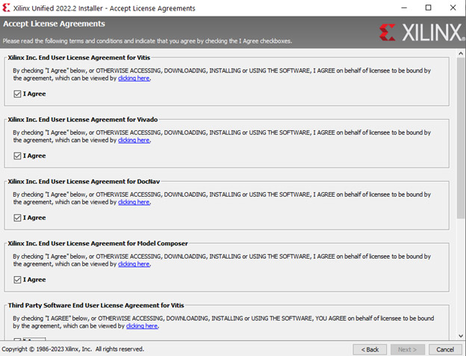
Task: Click the Back button
Action: click(x=370, y=349)
